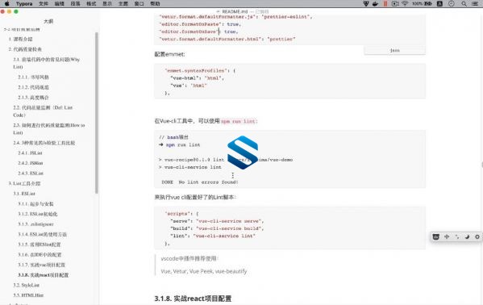Select outline item 3.1.1. 起步与安装
The height and width of the screenshot is (305, 483).
tap(35, 204)
